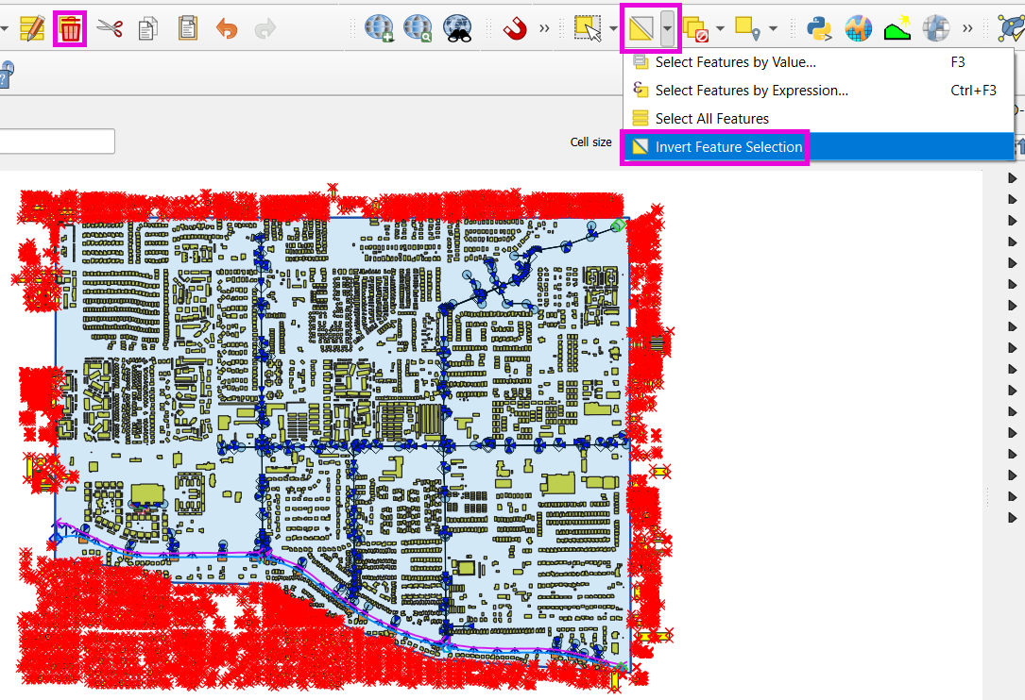Click the Copy Features icon

click(148, 28)
